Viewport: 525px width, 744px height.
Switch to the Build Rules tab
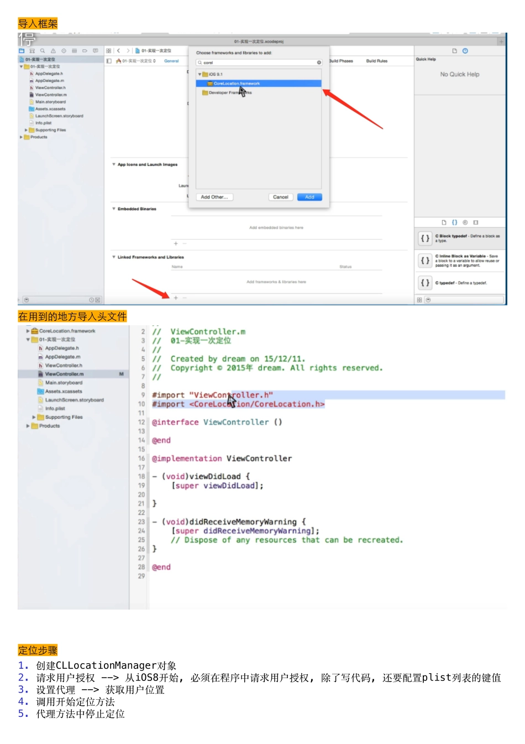(x=377, y=61)
